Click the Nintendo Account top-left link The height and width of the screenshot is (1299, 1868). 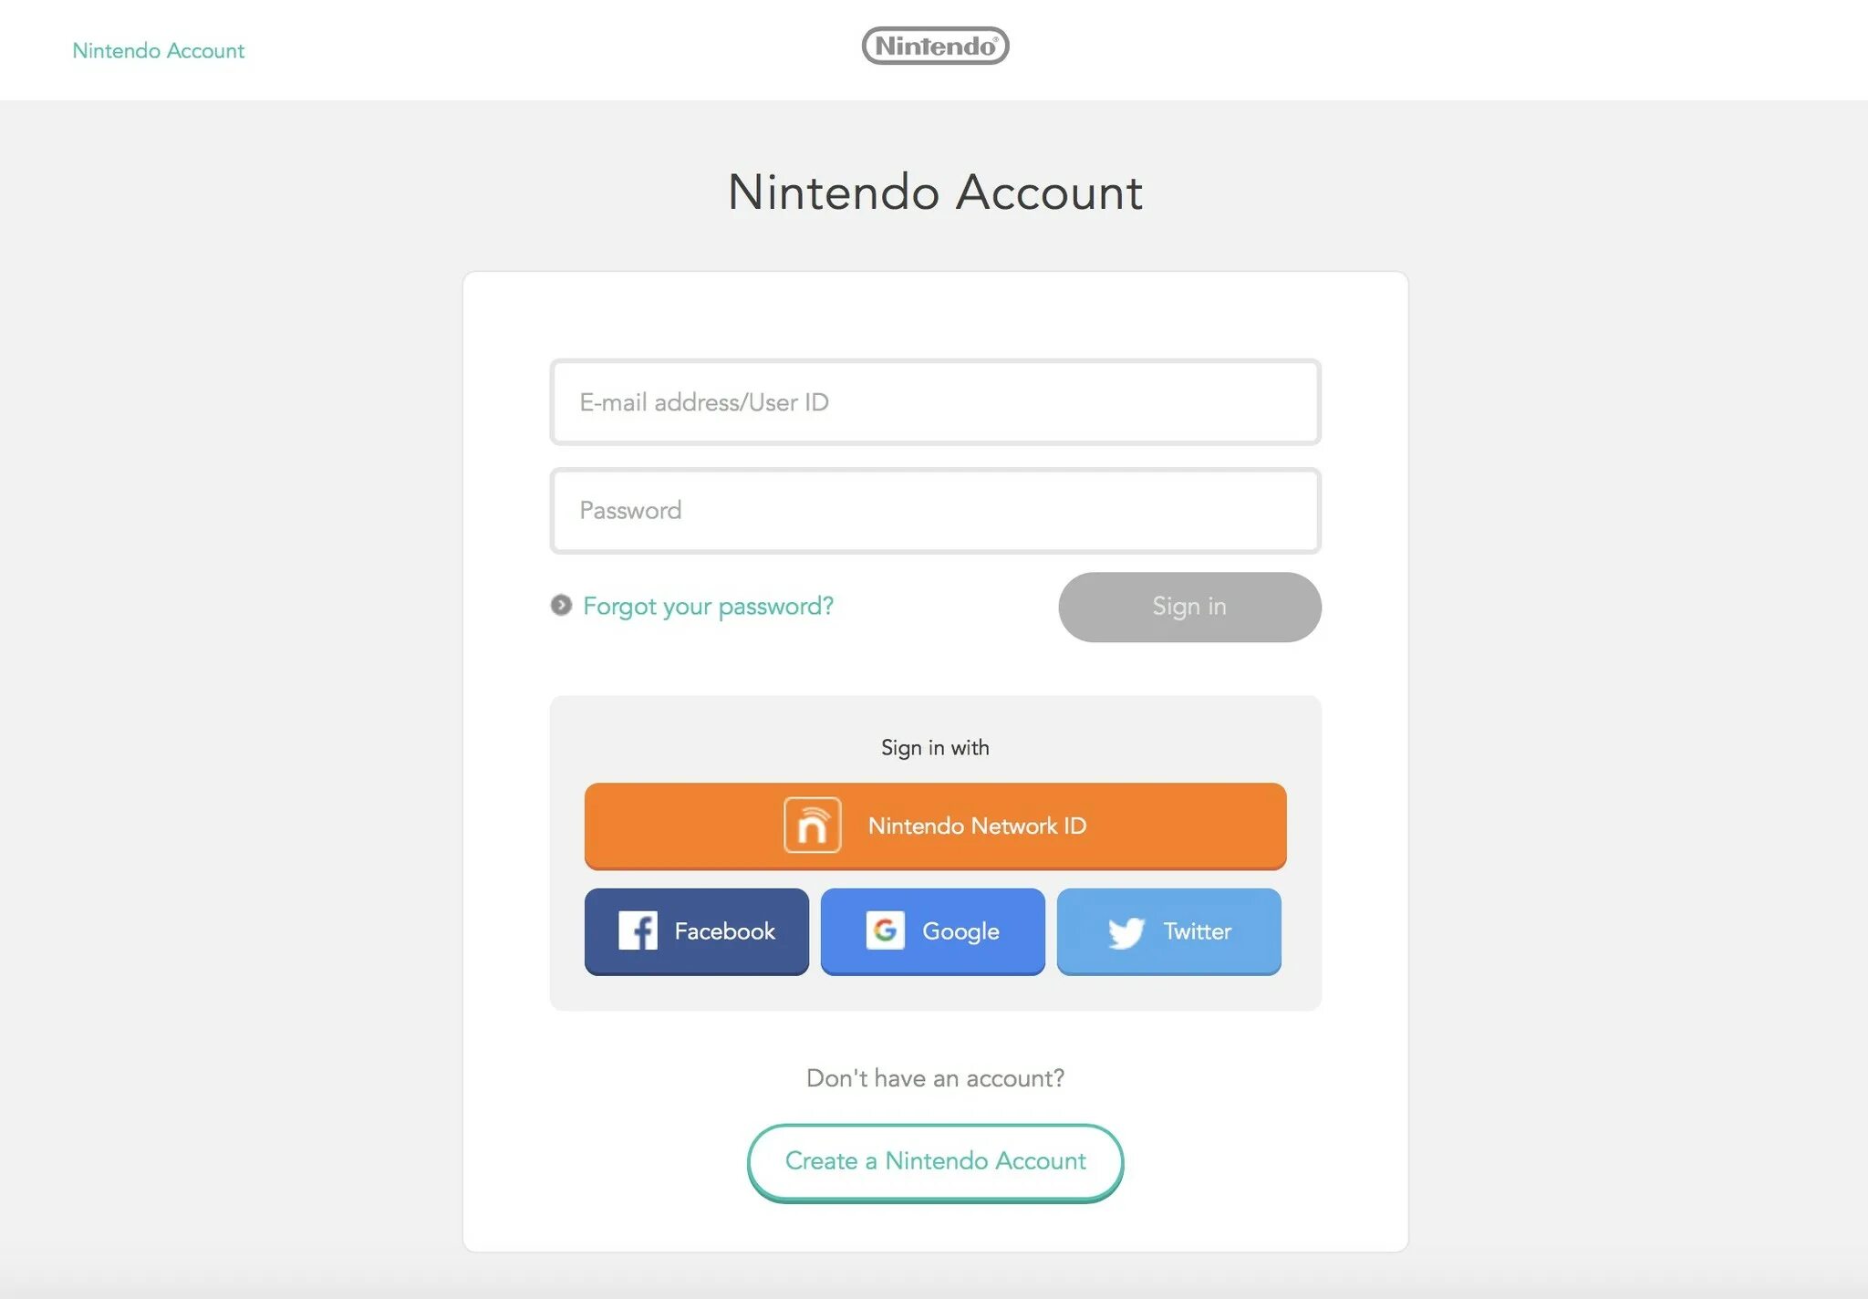coord(159,49)
